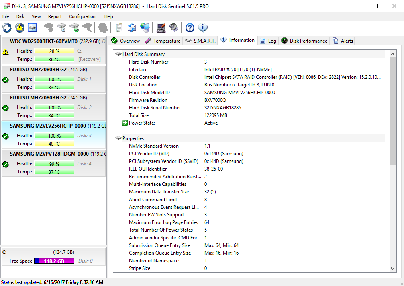The image size is (404, 286).
Task: Switch to the Temperature tab
Action: click(x=163, y=41)
